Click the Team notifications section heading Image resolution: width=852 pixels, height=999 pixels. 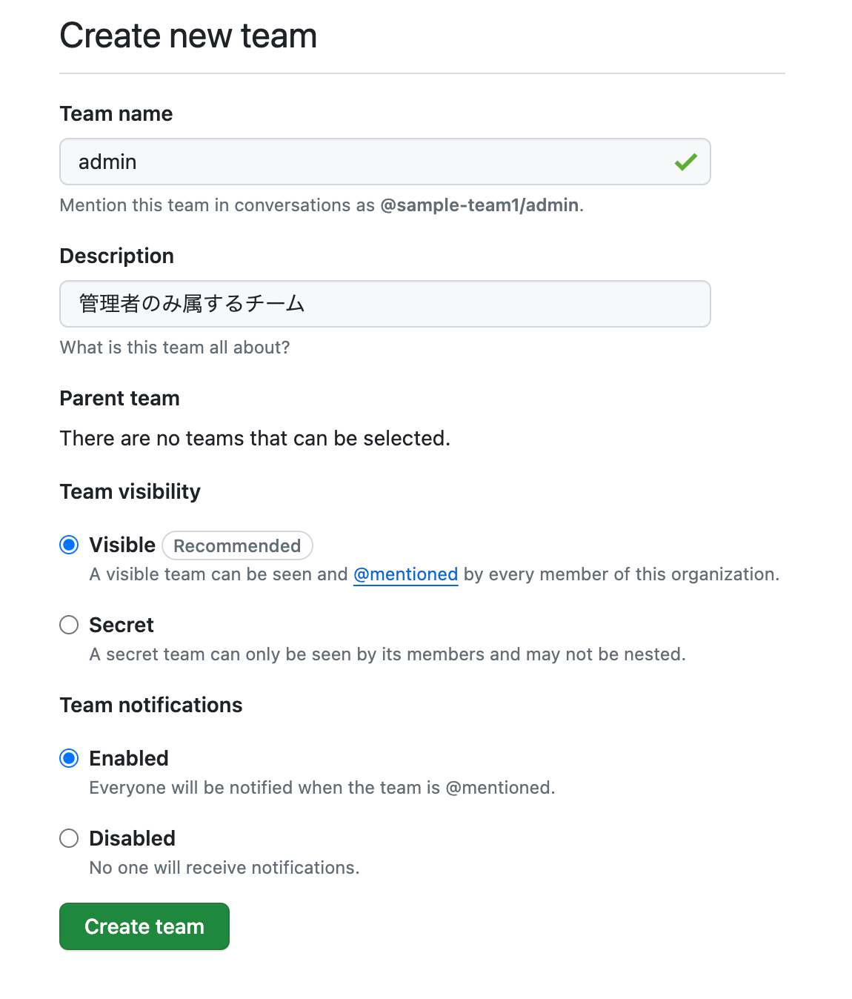[x=150, y=705]
